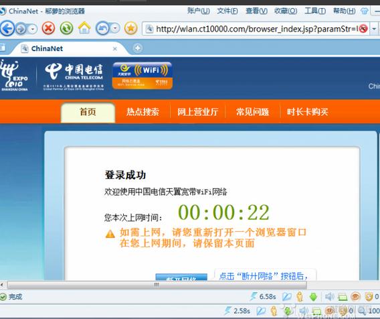Click the magnifier zoom icon near 100
380x319 pixels.
click(362, 311)
